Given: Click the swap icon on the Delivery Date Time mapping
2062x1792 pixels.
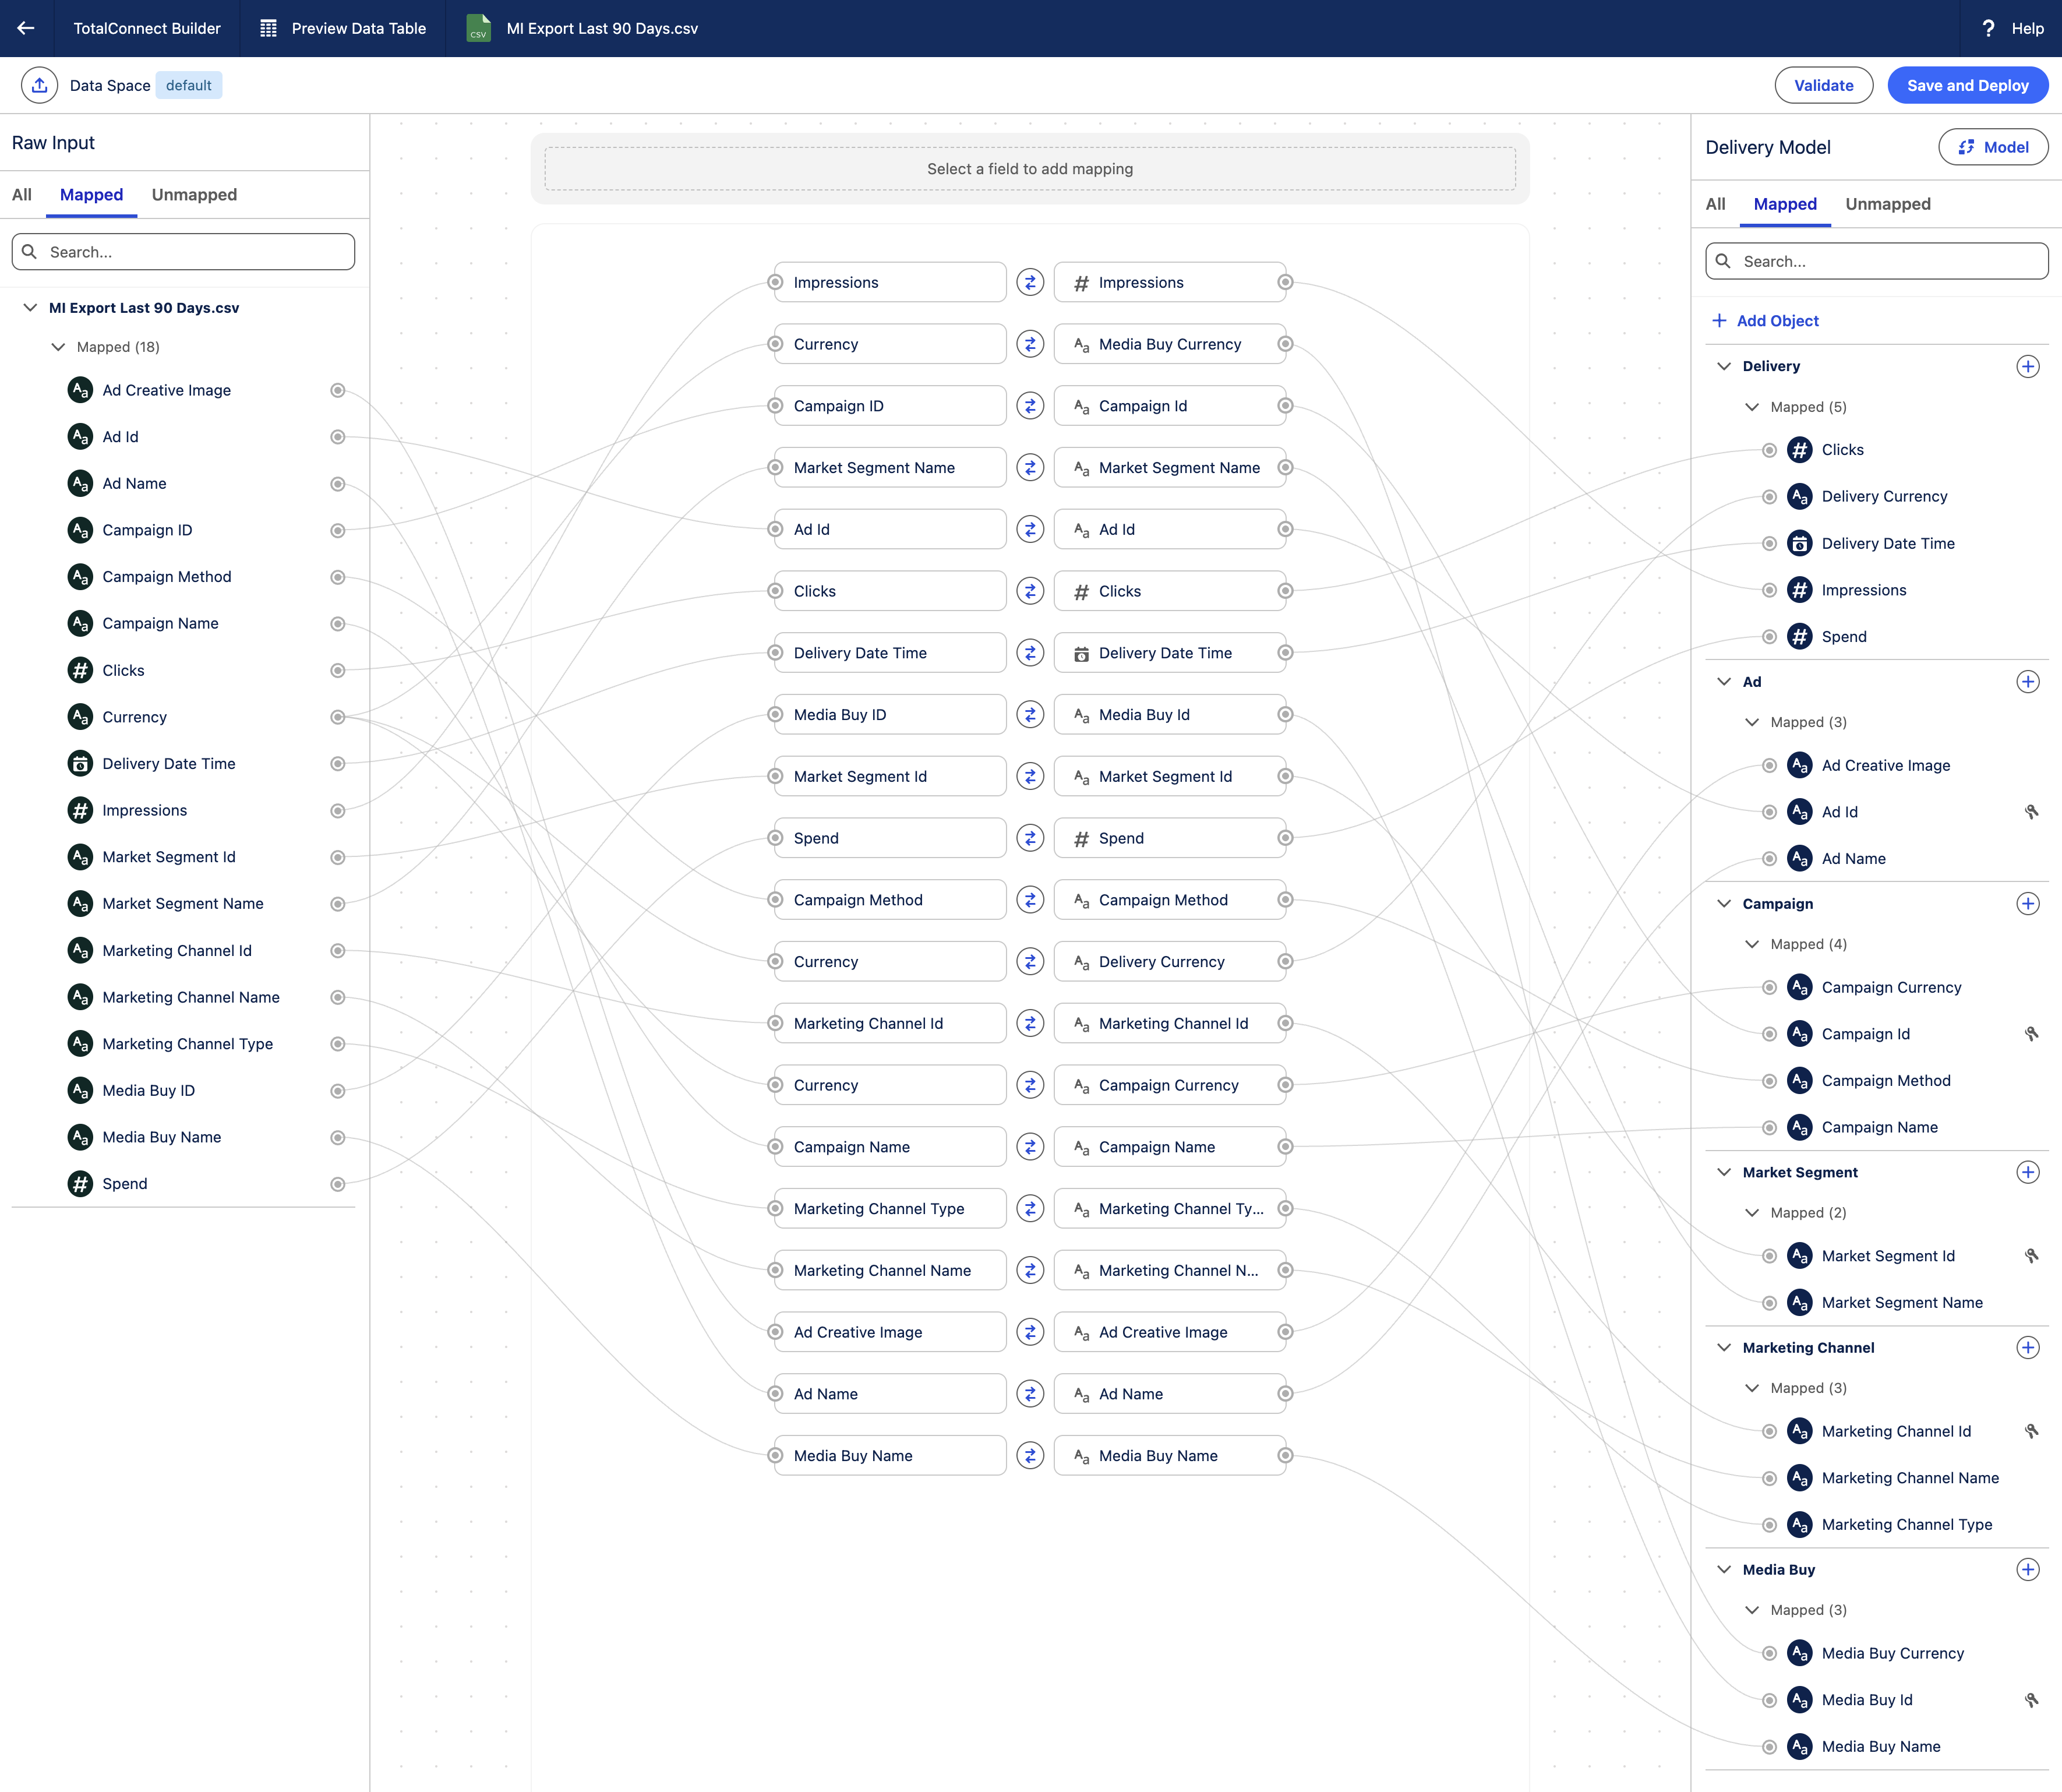Looking at the screenshot, I should pos(1030,652).
